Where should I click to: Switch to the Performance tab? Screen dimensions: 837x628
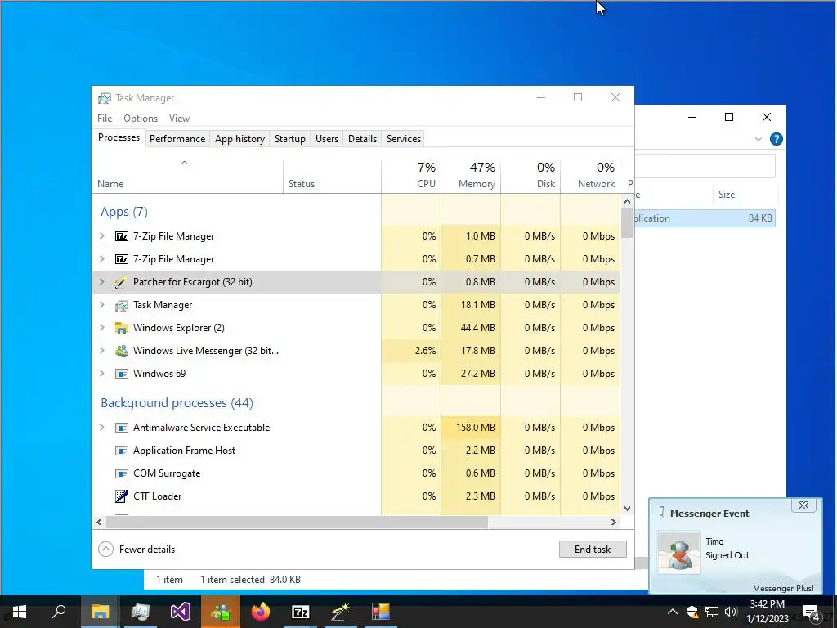coord(177,139)
